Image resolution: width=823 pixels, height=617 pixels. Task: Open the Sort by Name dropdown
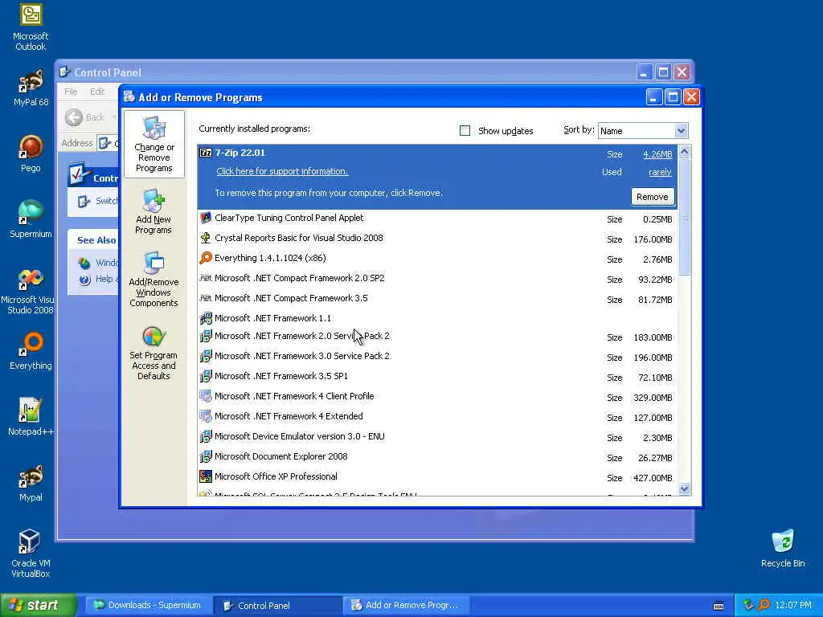coord(643,131)
